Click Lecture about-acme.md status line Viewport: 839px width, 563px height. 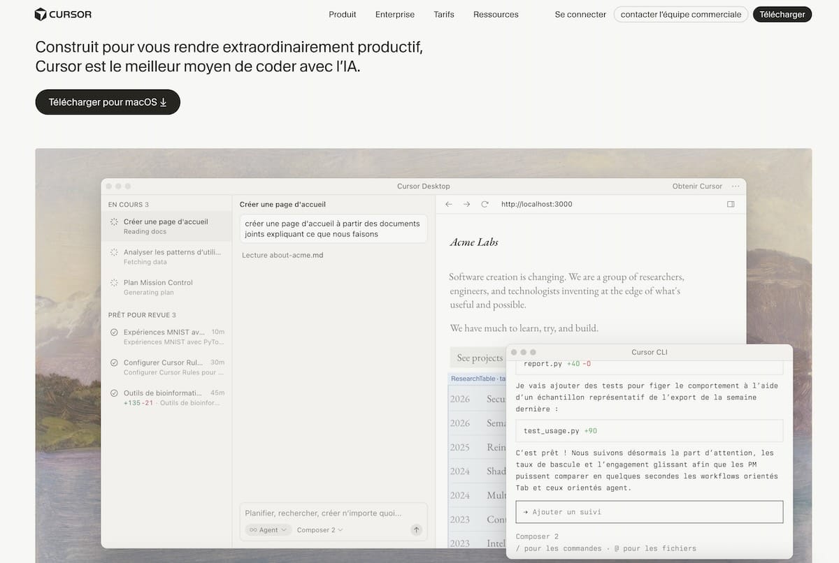click(282, 255)
